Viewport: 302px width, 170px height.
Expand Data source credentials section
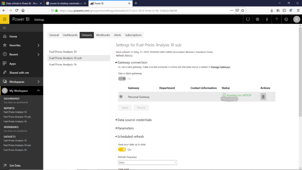click(x=134, y=120)
